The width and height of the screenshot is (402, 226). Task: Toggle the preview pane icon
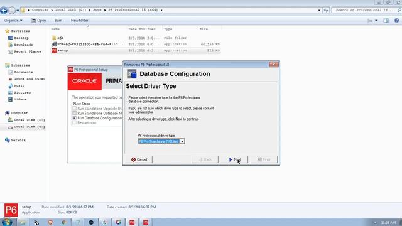click(x=386, y=21)
